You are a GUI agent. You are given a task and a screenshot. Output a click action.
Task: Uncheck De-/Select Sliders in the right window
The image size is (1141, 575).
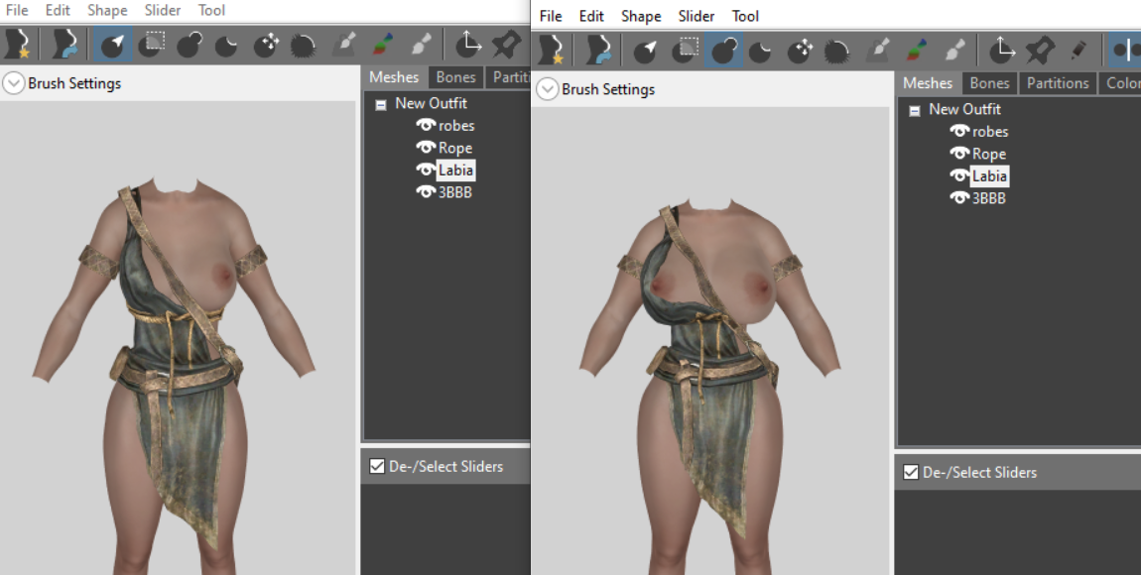(x=911, y=473)
